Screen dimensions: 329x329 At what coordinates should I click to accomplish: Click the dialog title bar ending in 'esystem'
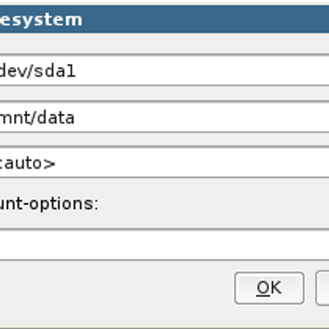[164, 20]
